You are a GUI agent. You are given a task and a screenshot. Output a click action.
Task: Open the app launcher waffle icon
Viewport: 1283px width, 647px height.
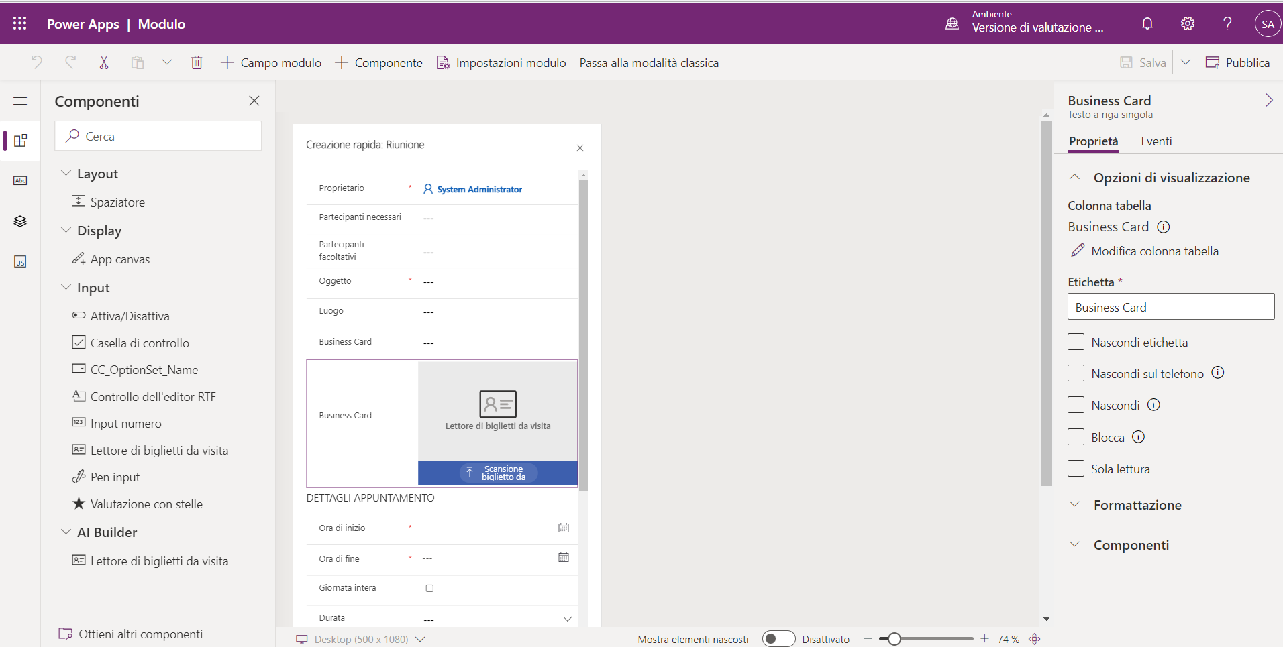(19, 23)
